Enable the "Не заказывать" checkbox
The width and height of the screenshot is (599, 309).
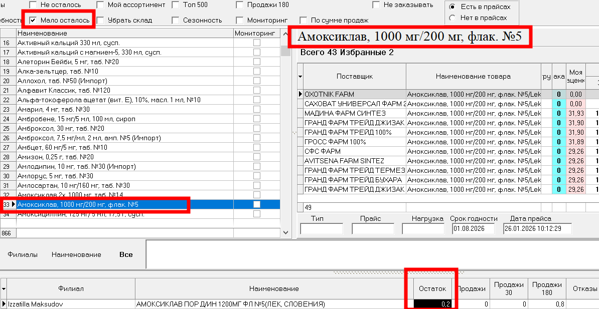tap(377, 5)
